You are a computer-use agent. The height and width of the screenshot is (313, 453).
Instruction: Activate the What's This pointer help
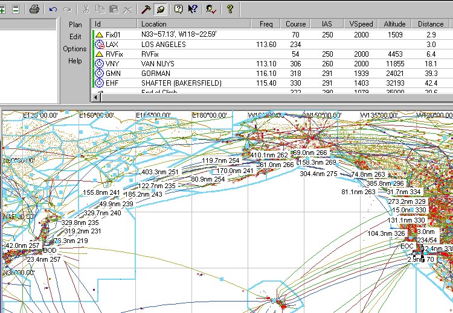point(193,9)
